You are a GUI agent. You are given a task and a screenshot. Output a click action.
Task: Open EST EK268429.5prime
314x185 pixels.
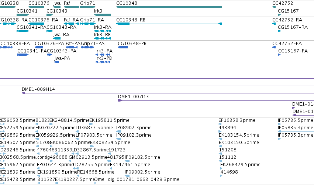(240, 165)
